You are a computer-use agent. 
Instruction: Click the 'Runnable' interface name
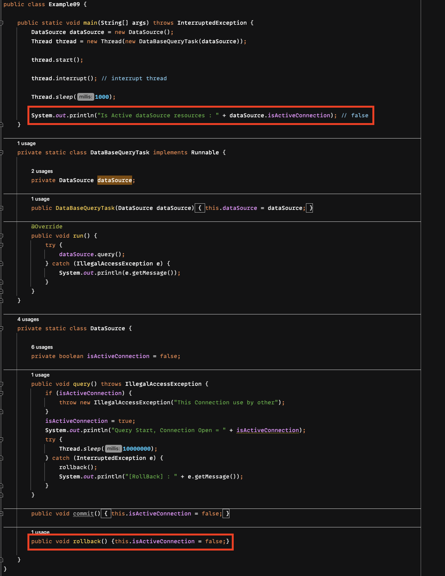(x=205, y=152)
